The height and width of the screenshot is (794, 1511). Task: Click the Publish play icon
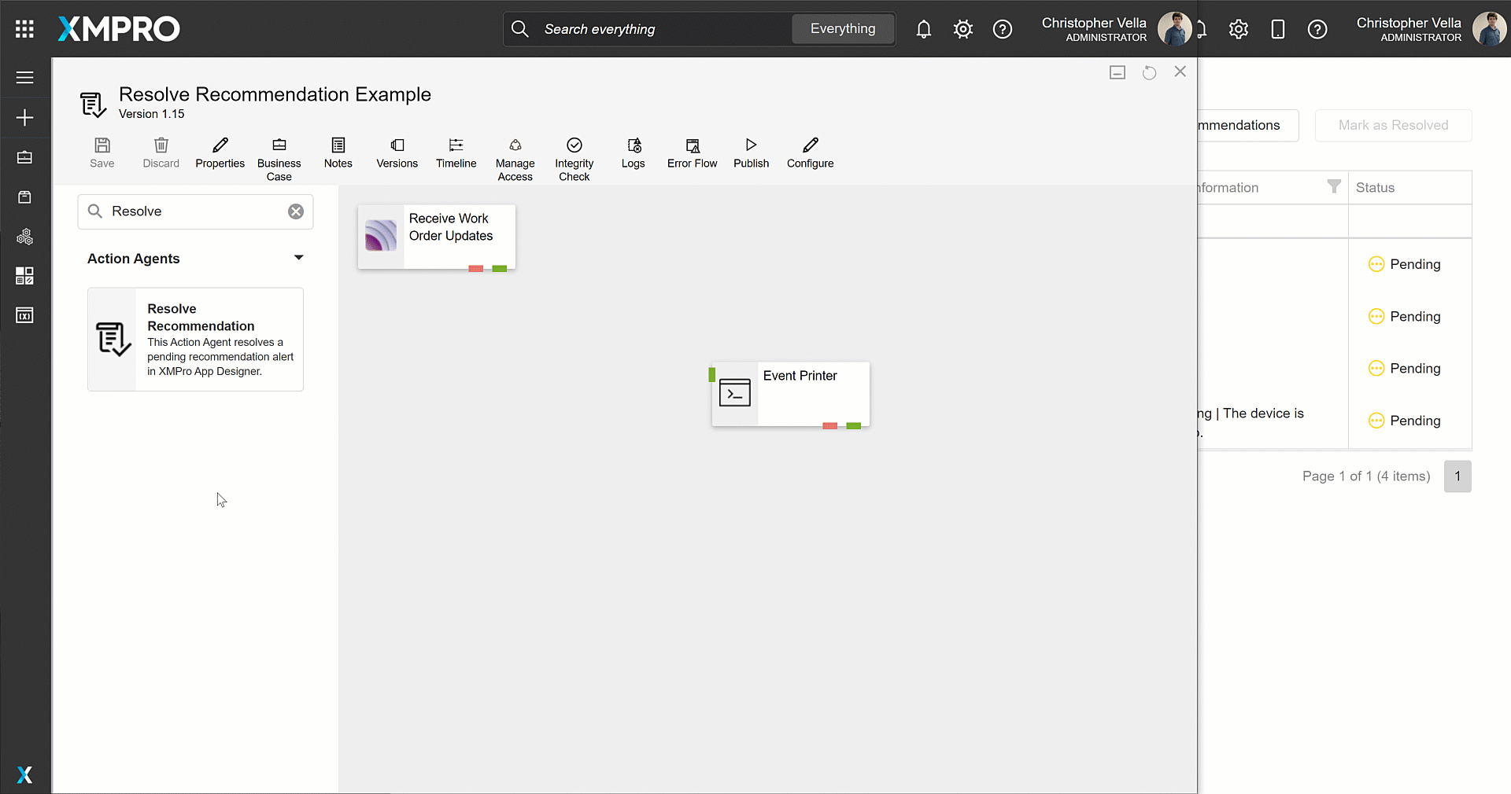751,145
